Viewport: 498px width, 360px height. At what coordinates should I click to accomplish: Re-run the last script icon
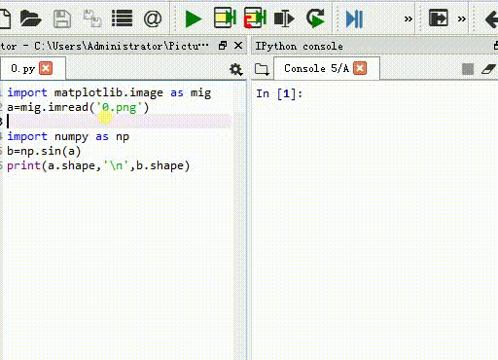point(315,18)
